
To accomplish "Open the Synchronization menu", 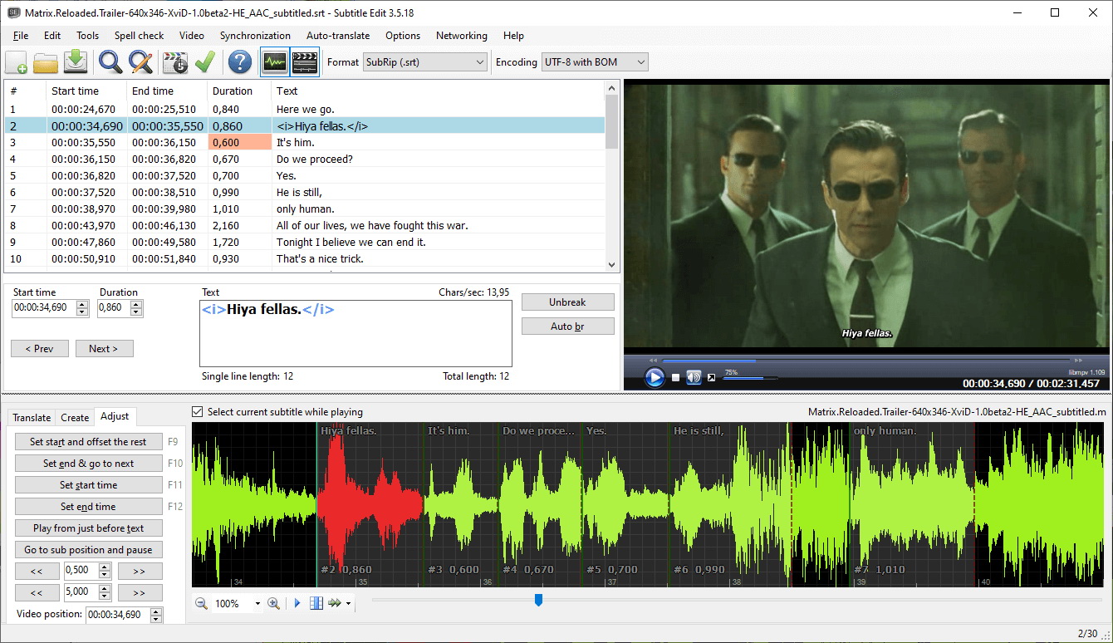I will (x=255, y=36).
